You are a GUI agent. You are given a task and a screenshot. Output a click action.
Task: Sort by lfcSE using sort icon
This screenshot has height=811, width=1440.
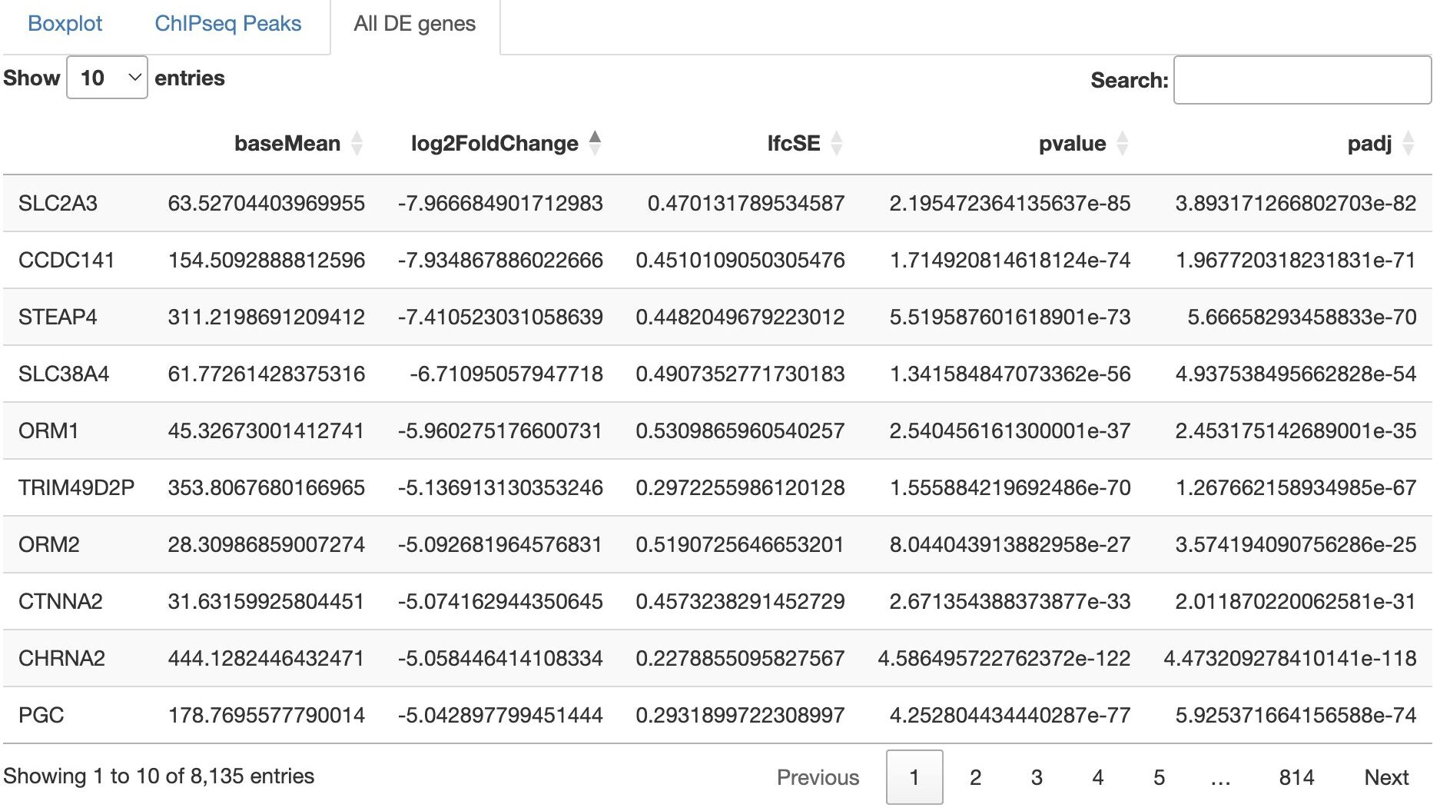pyautogui.click(x=837, y=144)
